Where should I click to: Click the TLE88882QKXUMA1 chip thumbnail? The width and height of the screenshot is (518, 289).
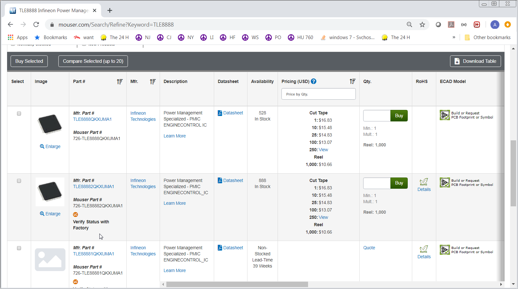(x=50, y=192)
